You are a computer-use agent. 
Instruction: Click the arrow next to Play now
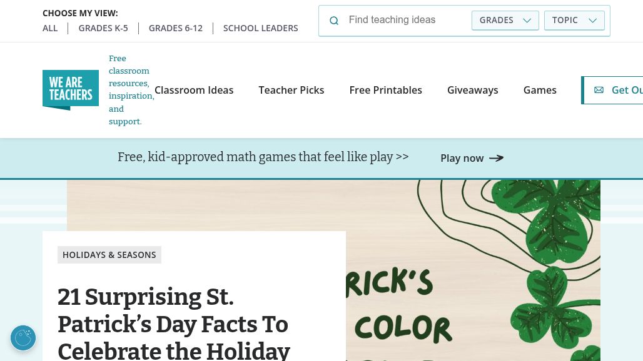pos(496,158)
